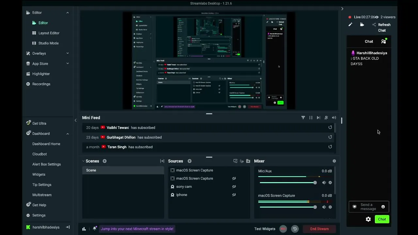Click End Stream button

tap(319, 229)
